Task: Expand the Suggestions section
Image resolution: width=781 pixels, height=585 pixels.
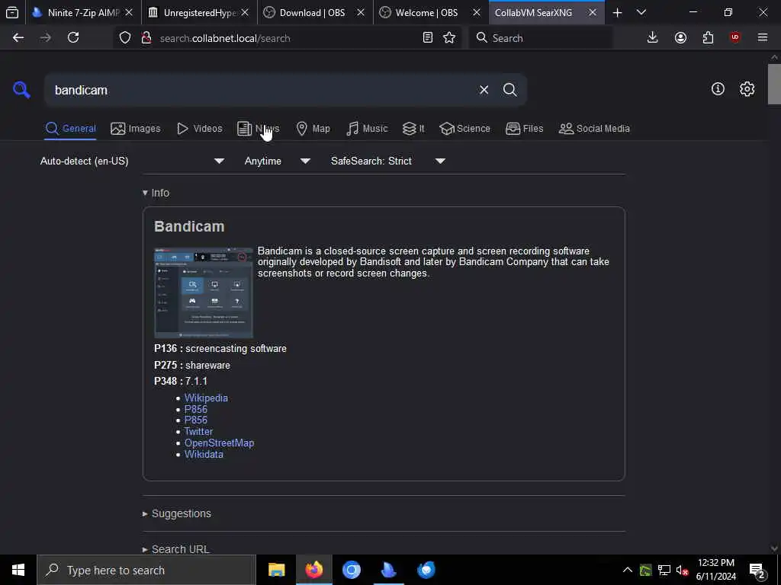Action: pos(177,514)
